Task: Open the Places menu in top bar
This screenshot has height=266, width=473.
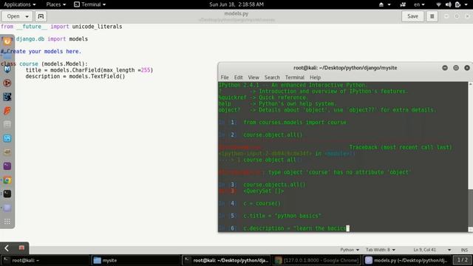Action: pyautogui.click(x=56, y=4)
